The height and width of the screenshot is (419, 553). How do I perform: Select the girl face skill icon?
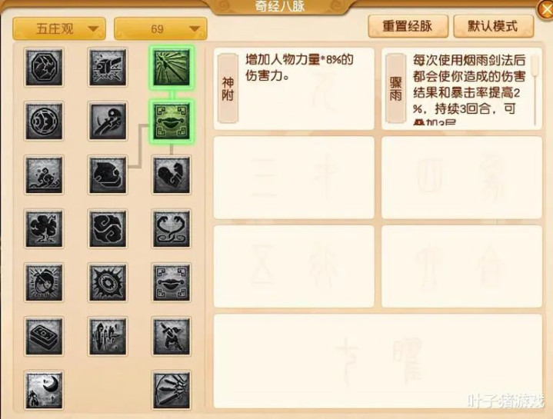[x=44, y=283]
